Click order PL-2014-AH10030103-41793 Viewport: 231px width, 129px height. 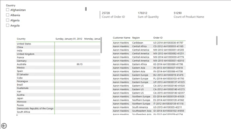click(169, 78)
